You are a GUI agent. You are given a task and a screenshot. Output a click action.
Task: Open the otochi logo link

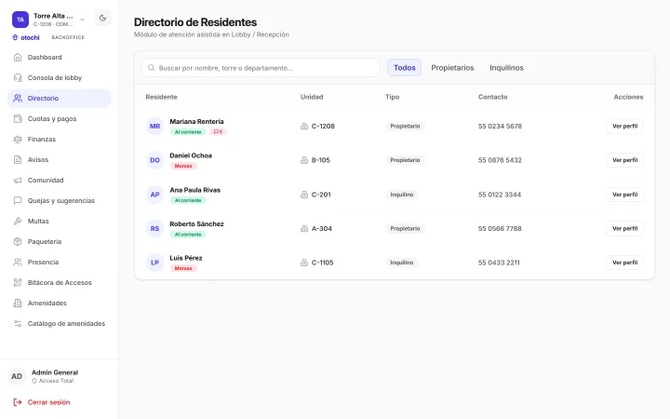(26, 37)
